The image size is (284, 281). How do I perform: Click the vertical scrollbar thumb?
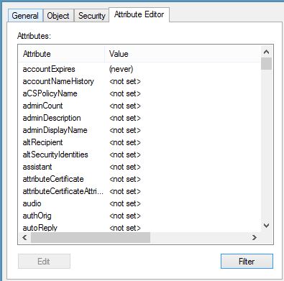pos(266,64)
